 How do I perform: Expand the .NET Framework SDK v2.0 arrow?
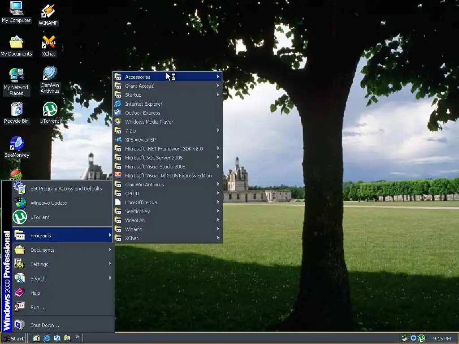(218, 148)
